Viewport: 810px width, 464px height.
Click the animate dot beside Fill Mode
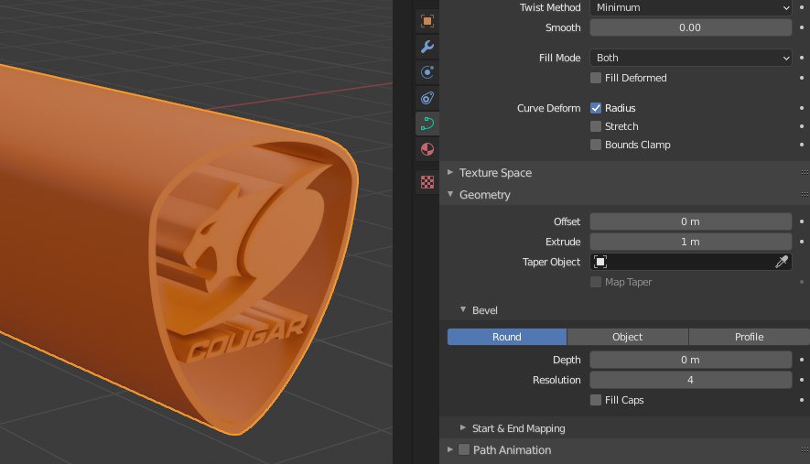pyautogui.click(x=802, y=58)
